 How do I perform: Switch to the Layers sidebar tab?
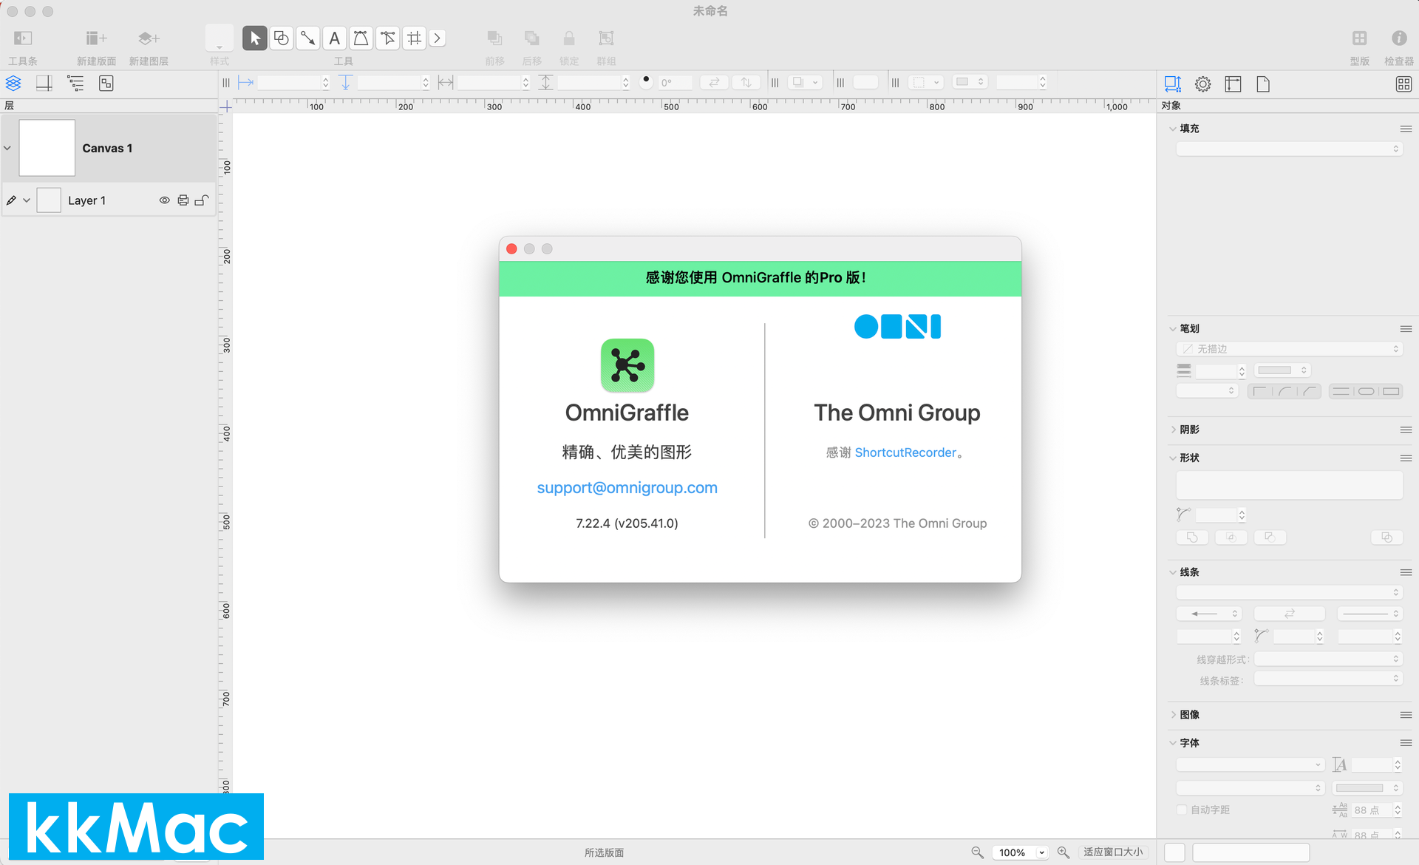pyautogui.click(x=13, y=84)
